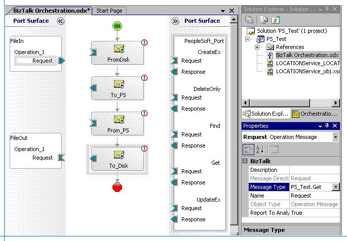Click the Description property value field
The image size is (347, 241).
coord(315,170)
